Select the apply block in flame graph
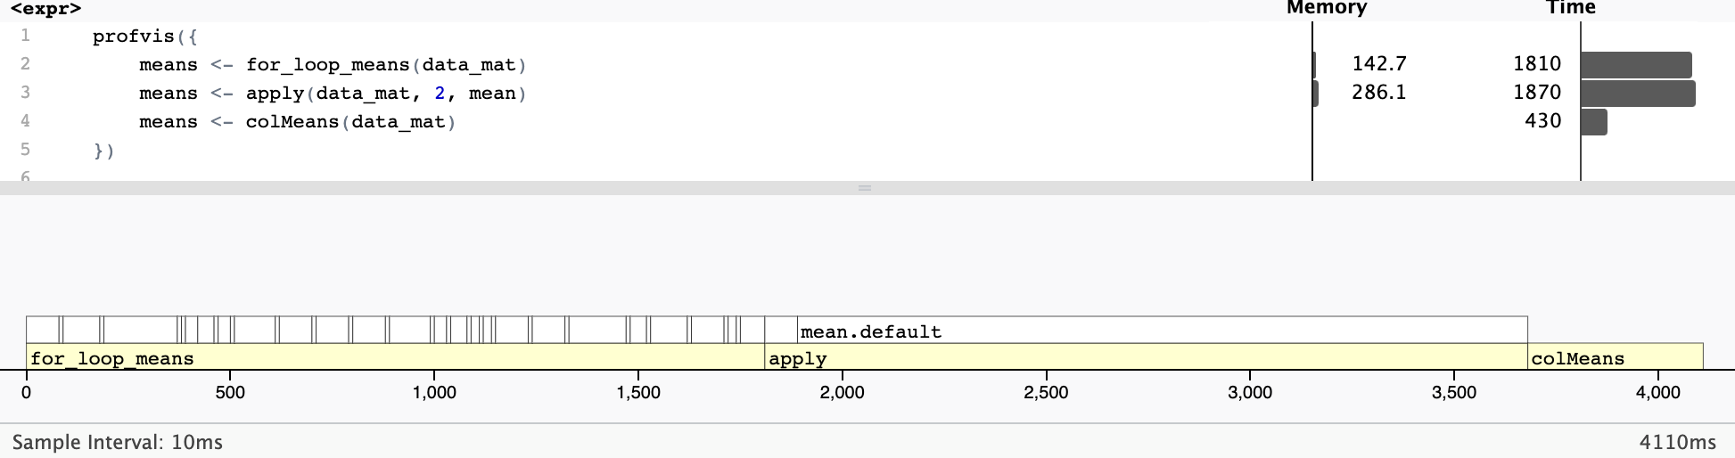Screen dimensions: 1735x458 pyautogui.click(x=1146, y=357)
